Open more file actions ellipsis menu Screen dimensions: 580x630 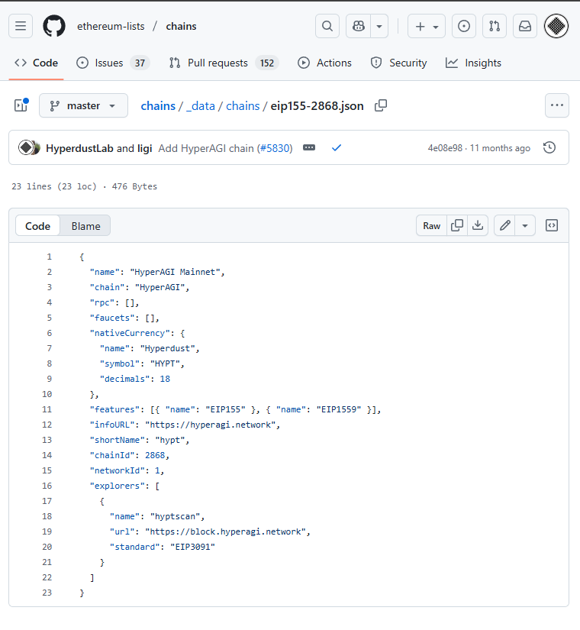(x=556, y=105)
